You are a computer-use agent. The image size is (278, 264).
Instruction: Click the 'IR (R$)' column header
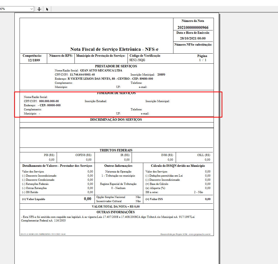tap(125, 155)
